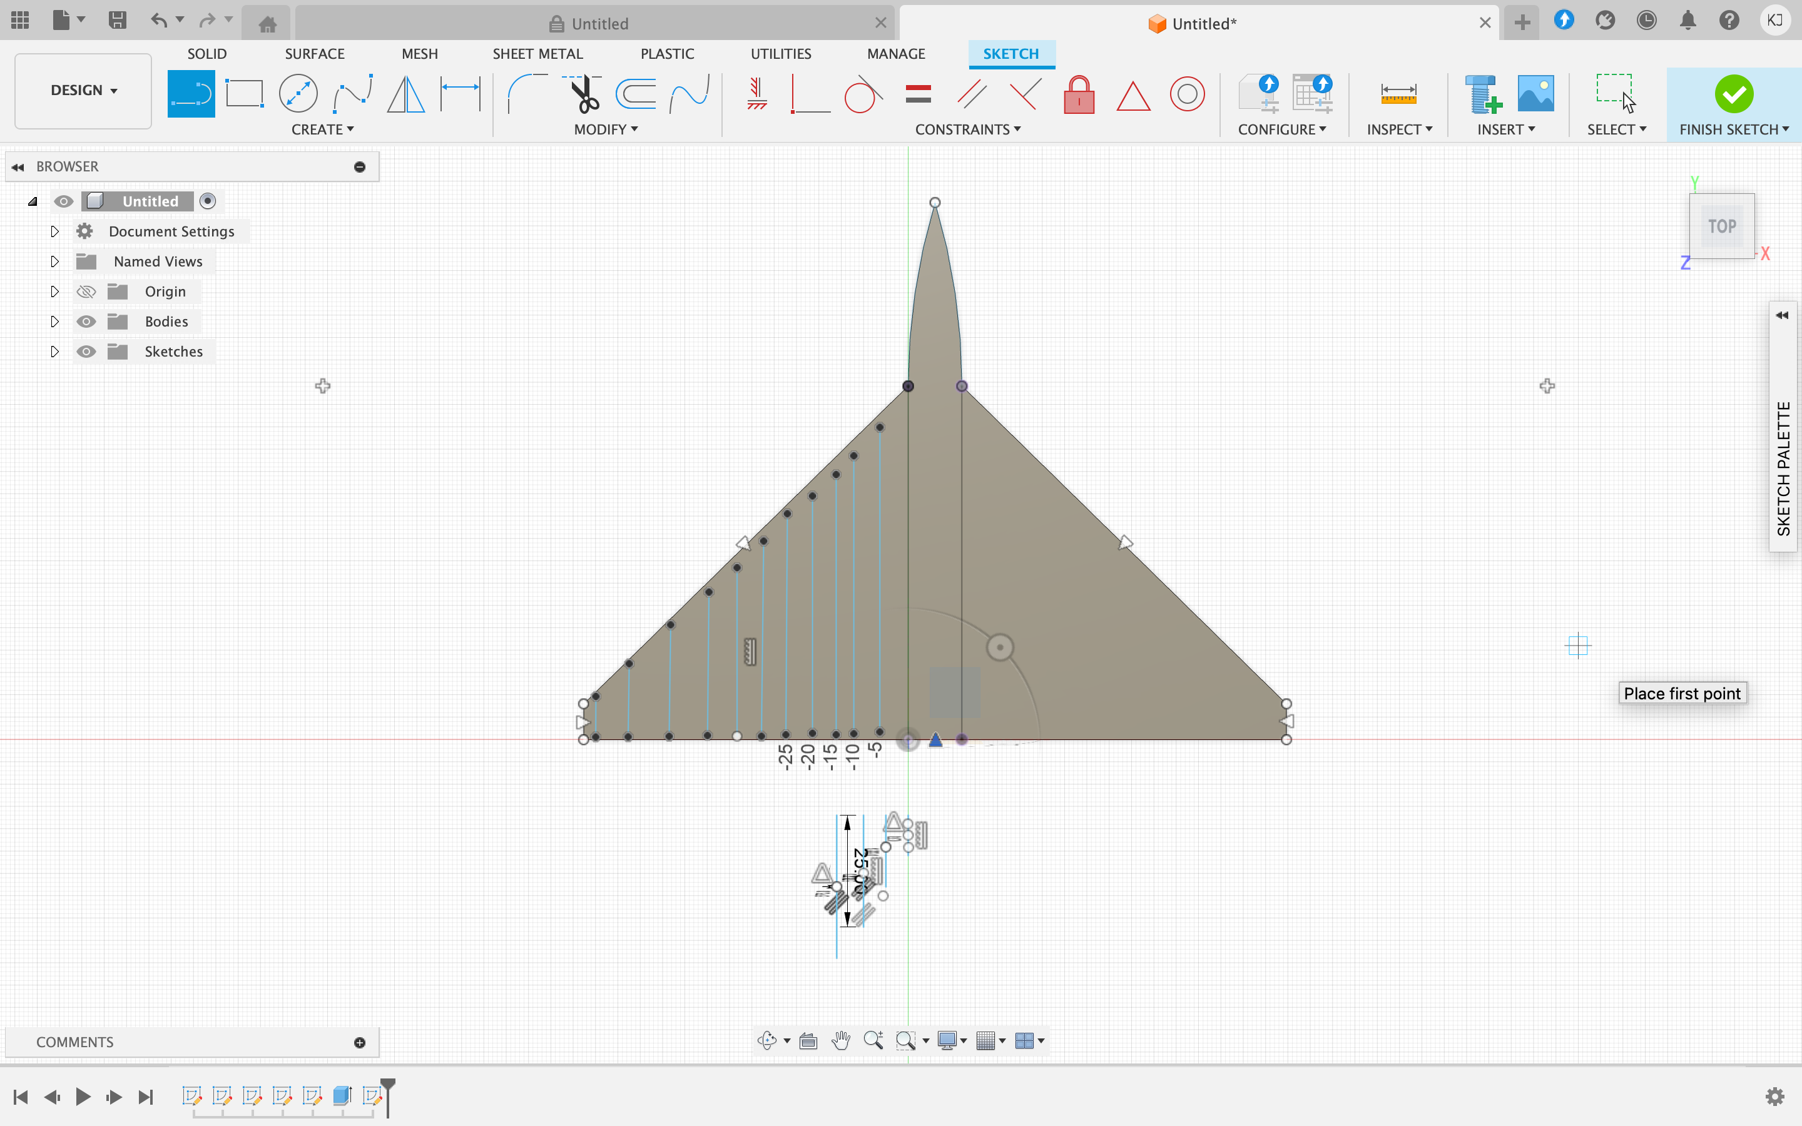Switch to the SHEET METAL tab
This screenshot has height=1126, width=1802.
[x=537, y=54]
